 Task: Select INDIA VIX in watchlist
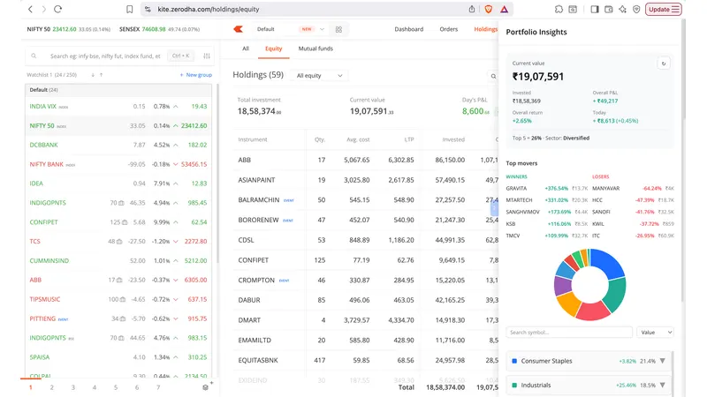[x=118, y=107]
